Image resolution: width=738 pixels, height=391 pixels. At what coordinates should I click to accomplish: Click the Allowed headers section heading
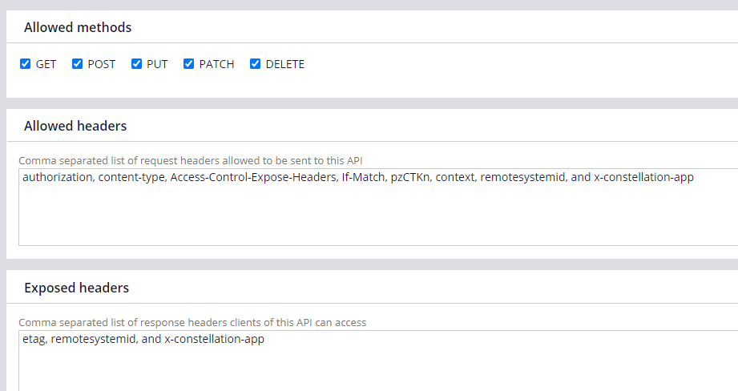75,126
